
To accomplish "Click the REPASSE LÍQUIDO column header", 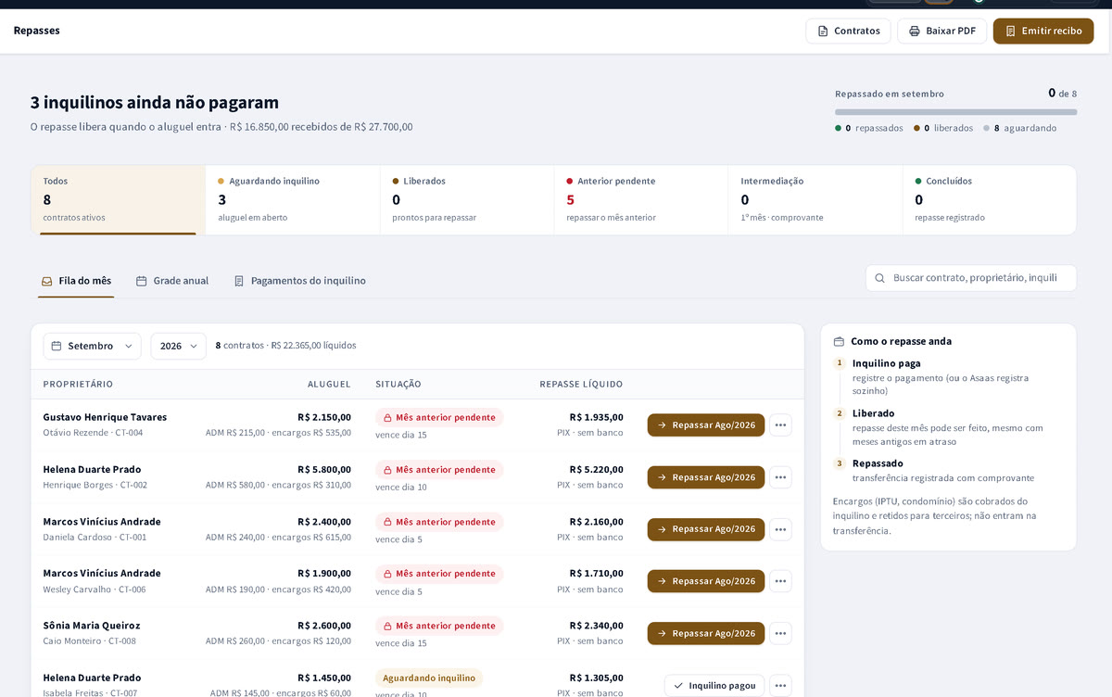I will click(581, 384).
